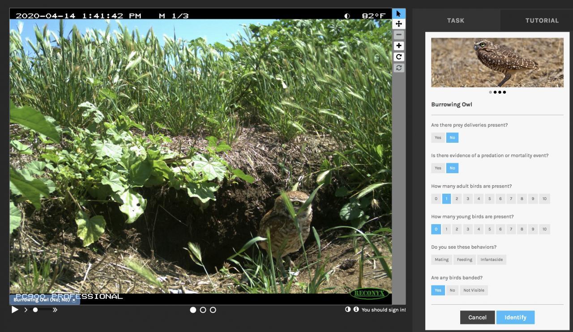Select Not Visible for birds banded
The width and height of the screenshot is (573, 332).
point(474,290)
